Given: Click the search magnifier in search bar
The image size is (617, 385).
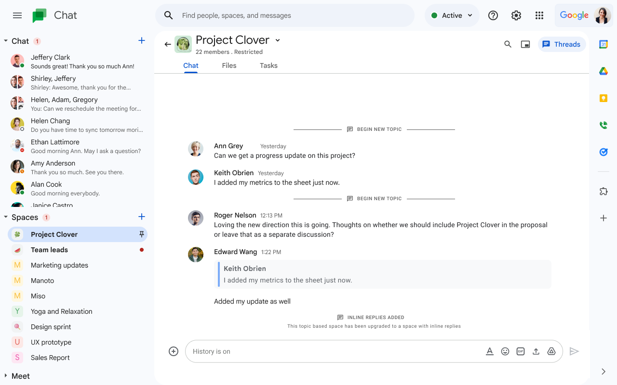Looking at the screenshot, I should [x=168, y=15].
